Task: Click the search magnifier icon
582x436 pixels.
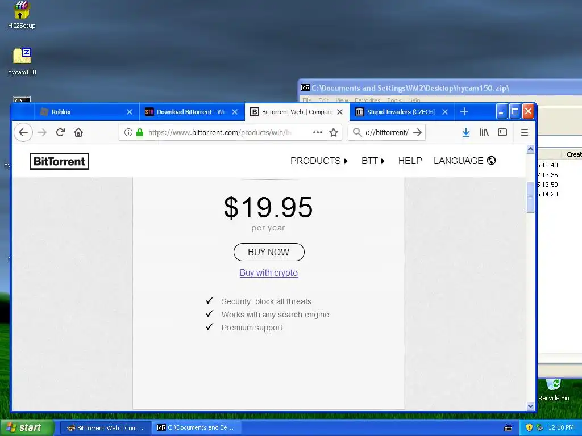Action: (x=357, y=132)
